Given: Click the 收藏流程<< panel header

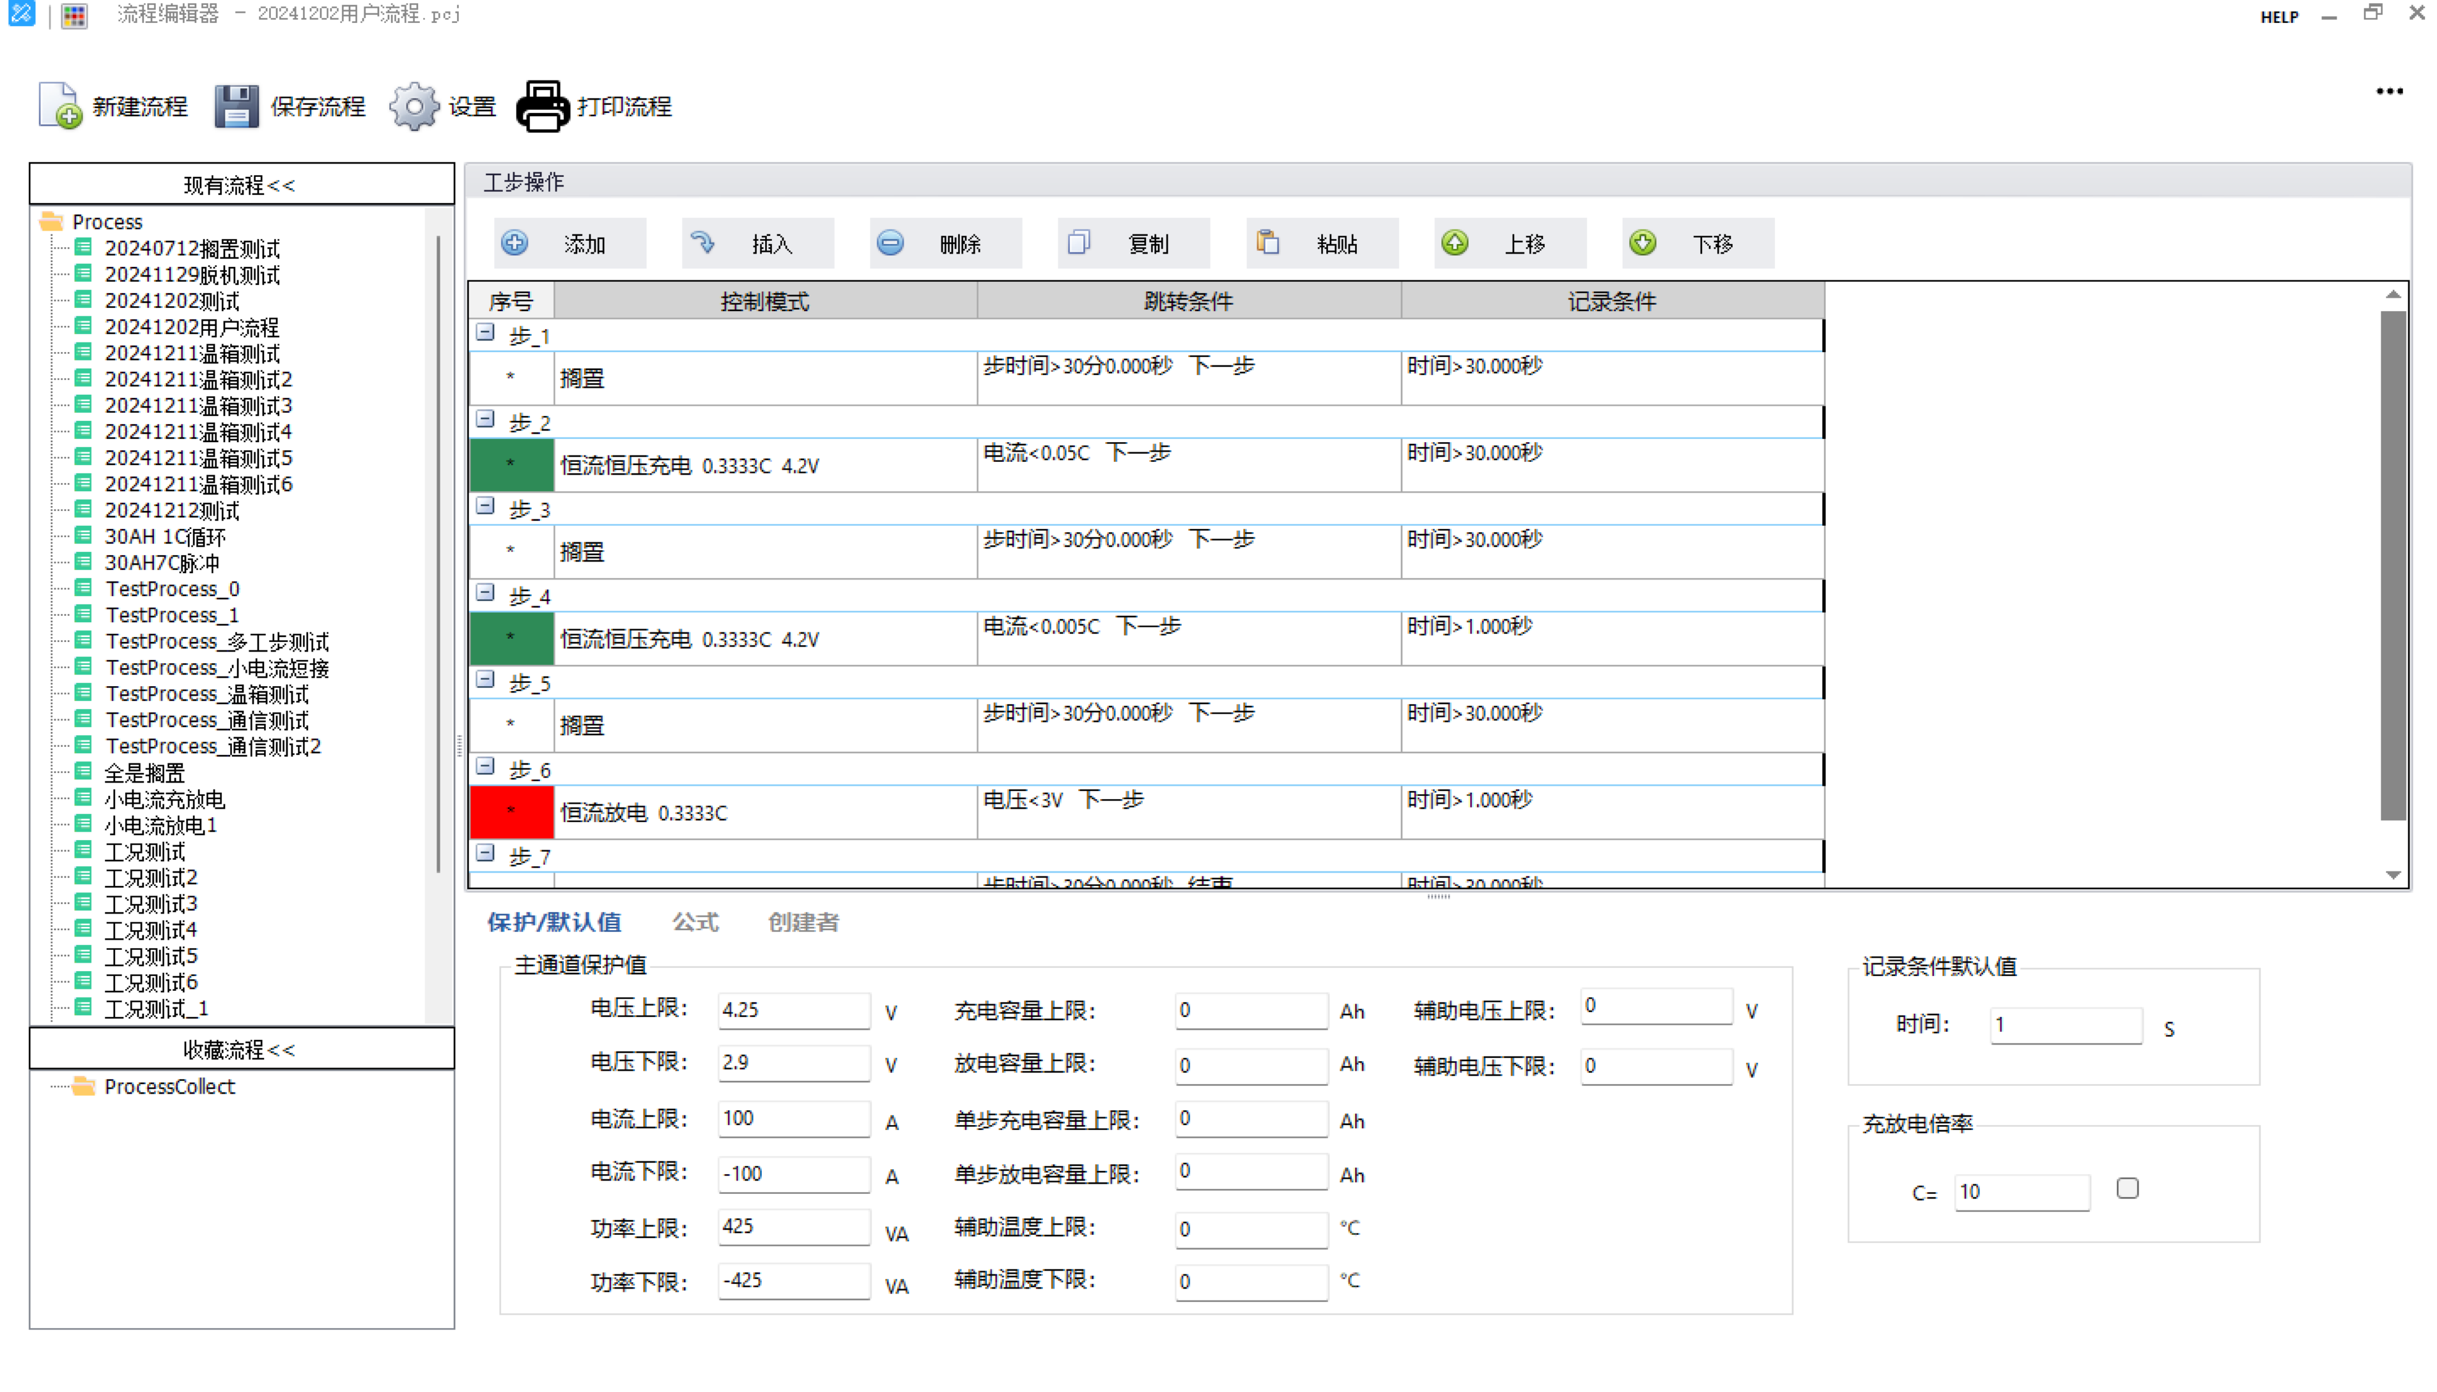Looking at the screenshot, I should point(242,1049).
